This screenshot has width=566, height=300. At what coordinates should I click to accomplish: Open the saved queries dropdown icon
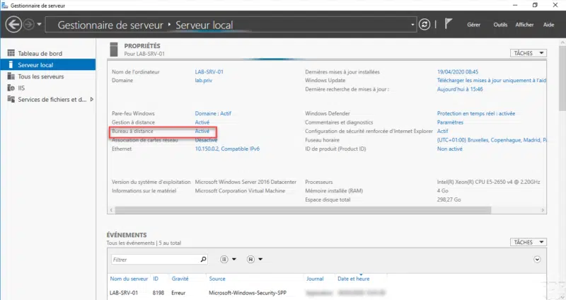255,259
